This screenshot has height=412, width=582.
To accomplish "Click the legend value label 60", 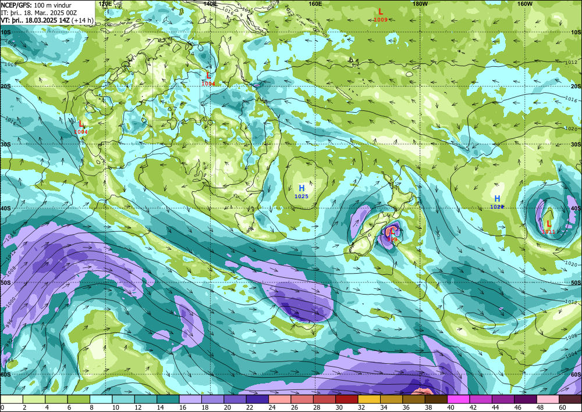I will pos(562,407).
